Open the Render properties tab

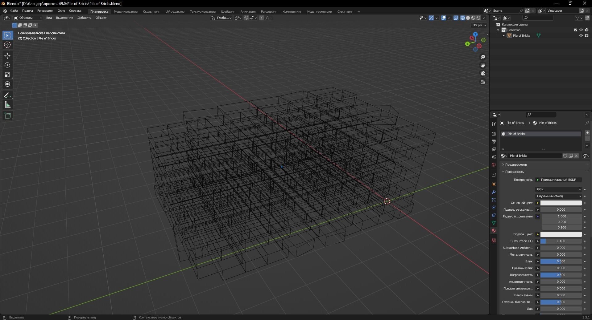point(494,134)
